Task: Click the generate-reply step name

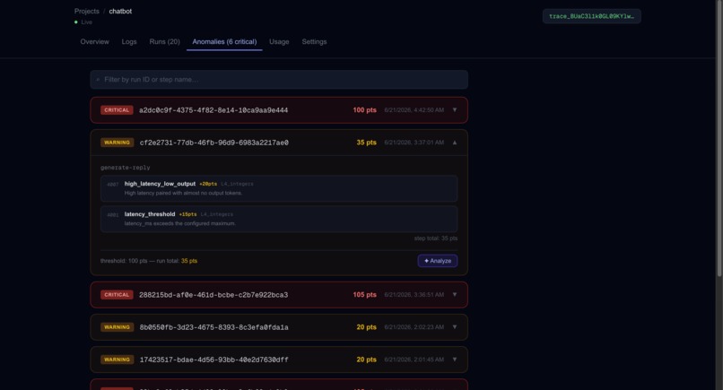Action: pyautogui.click(x=125, y=168)
